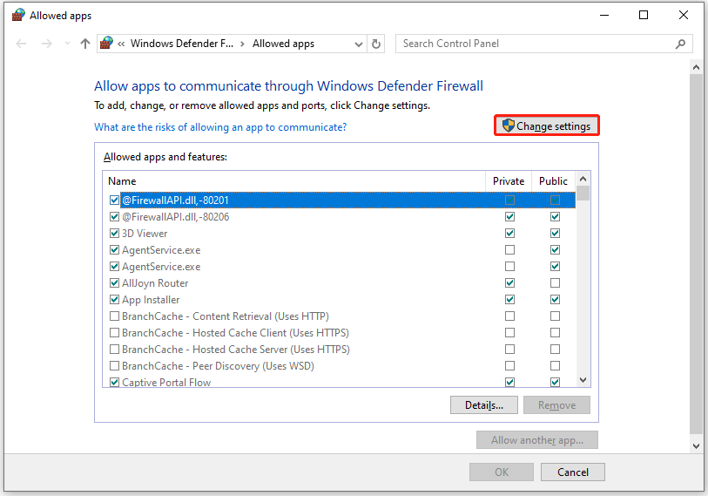Toggle Private checkbox for AllJoyn Router

(509, 283)
